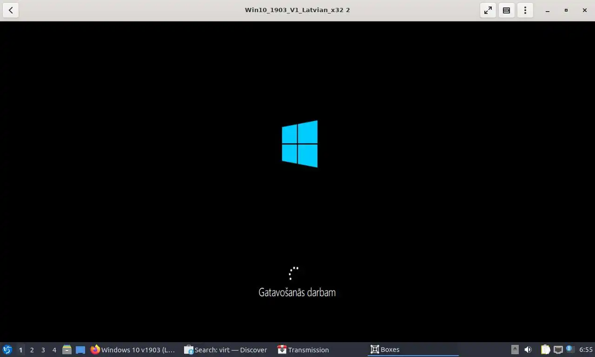Minimize the Boxes window

pyautogui.click(x=548, y=10)
